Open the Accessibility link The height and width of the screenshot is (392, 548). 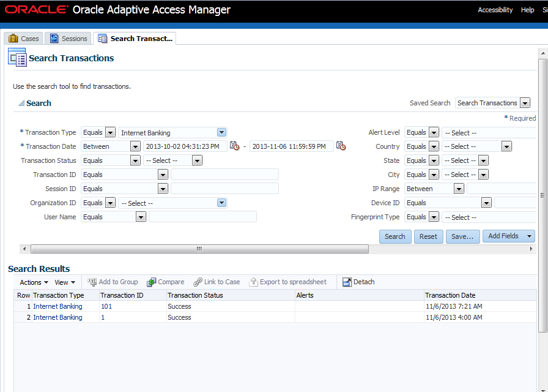coord(495,10)
